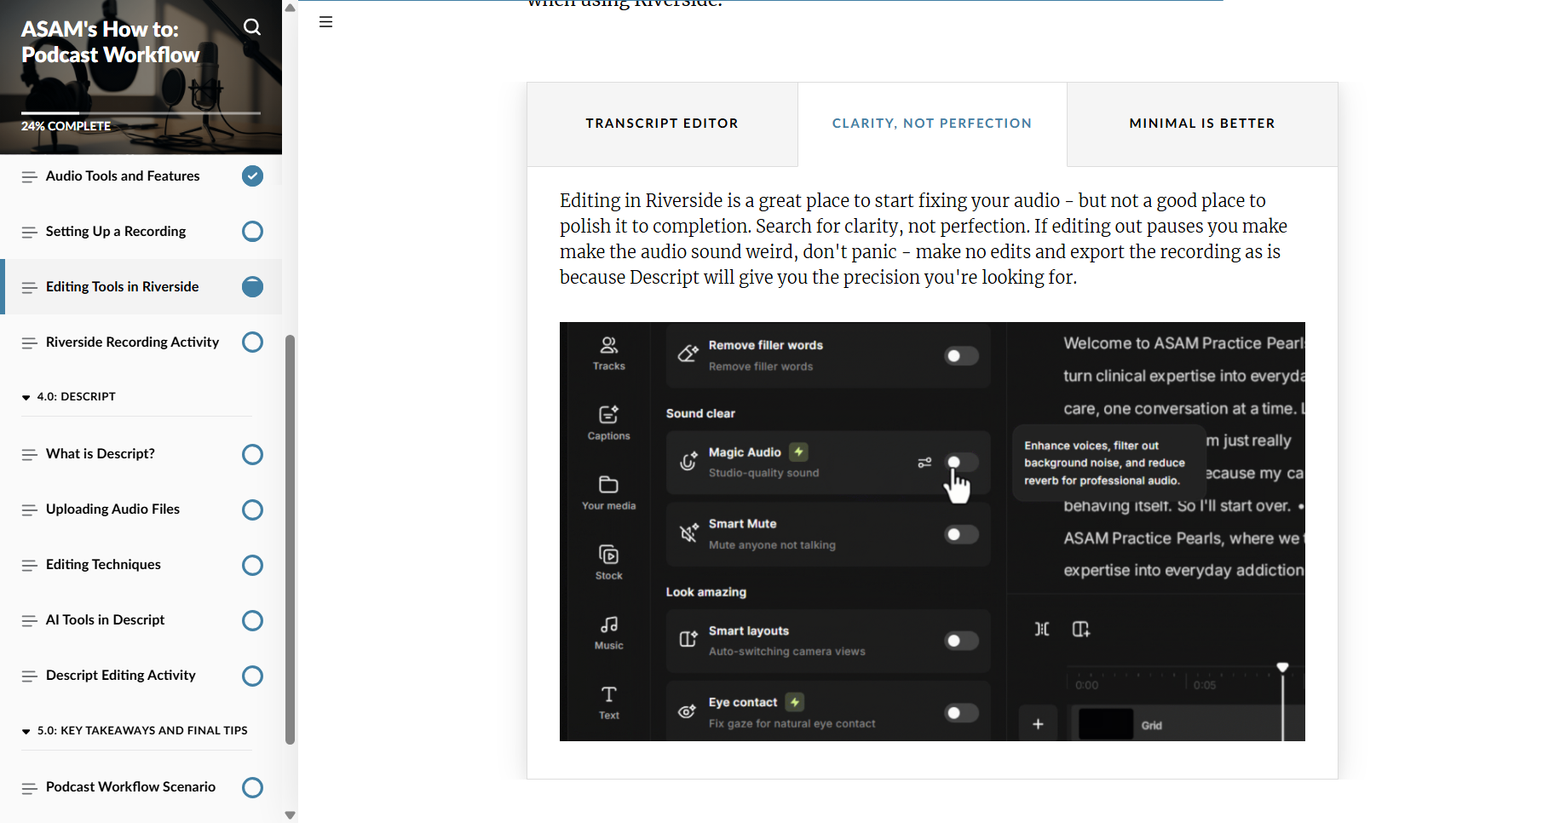Switch to the Minimal Is Better tab

tap(1202, 124)
